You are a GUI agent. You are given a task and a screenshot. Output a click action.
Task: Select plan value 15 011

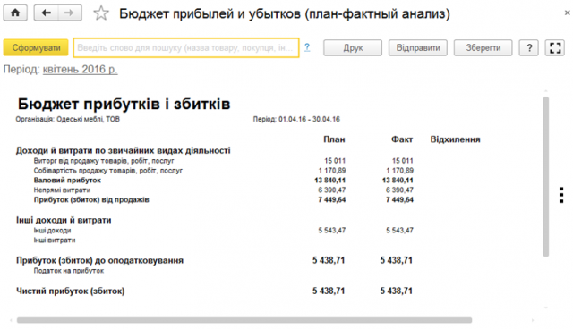point(335,161)
